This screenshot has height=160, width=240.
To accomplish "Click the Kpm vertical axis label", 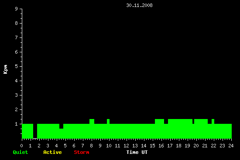I will [6, 69].
